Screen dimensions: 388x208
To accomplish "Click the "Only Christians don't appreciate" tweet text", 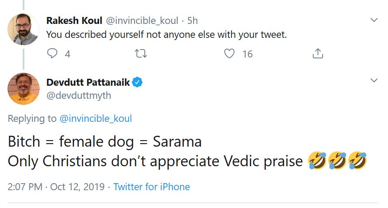I will [155, 161].
